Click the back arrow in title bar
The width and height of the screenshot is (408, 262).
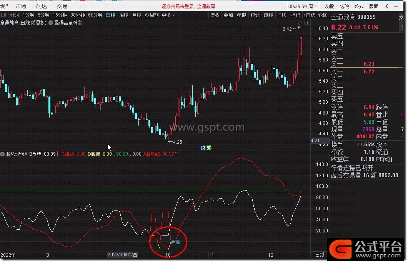387,6
